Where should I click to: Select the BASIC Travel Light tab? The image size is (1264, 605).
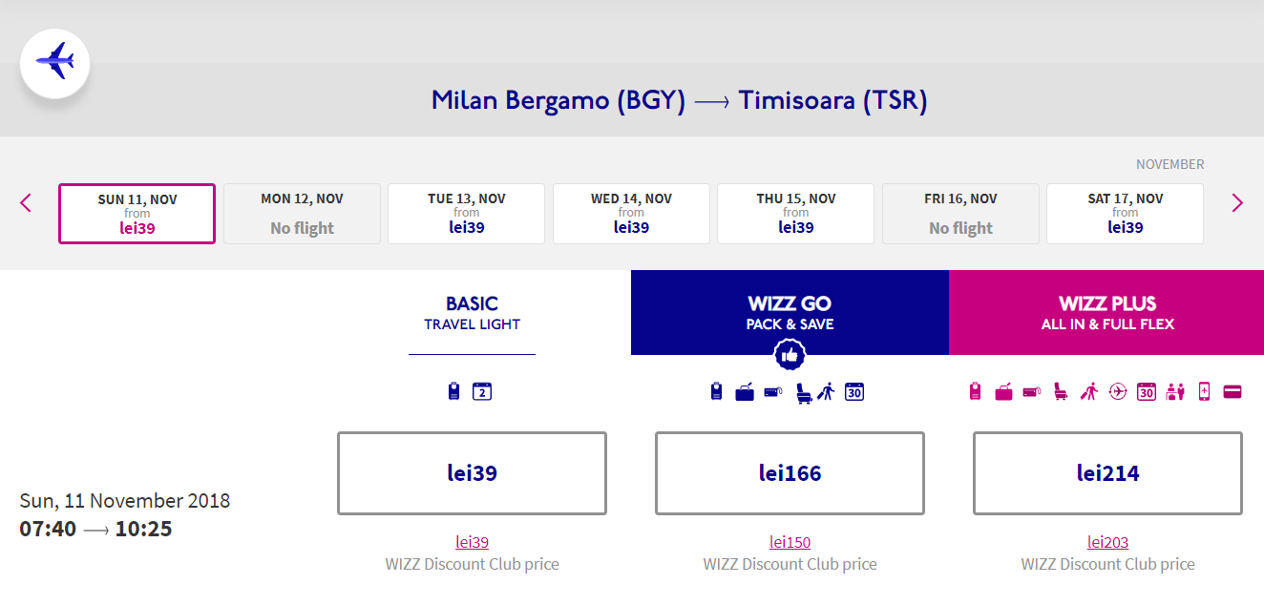(x=472, y=313)
